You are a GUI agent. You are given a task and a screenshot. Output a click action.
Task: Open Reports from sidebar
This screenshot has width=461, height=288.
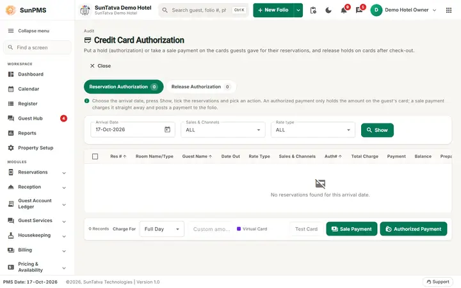pos(37,133)
